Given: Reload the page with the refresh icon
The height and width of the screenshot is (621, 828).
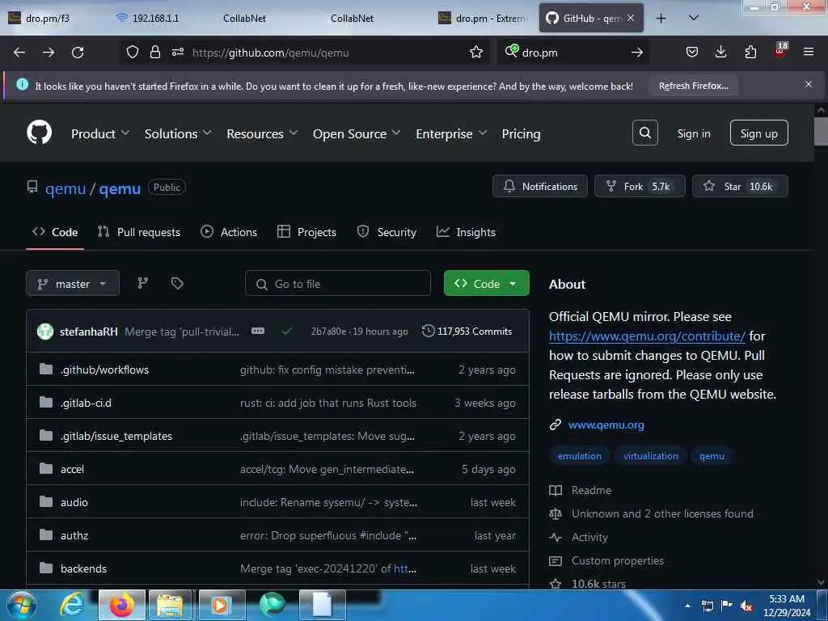Looking at the screenshot, I should click(78, 53).
